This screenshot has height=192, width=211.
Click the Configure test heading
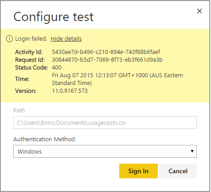[53, 17]
